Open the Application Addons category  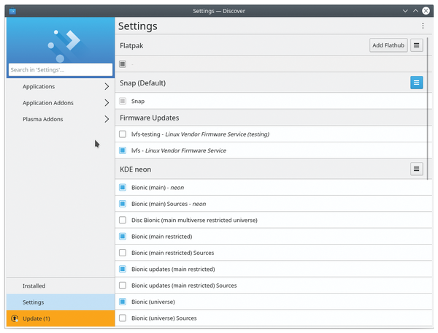[x=61, y=103]
